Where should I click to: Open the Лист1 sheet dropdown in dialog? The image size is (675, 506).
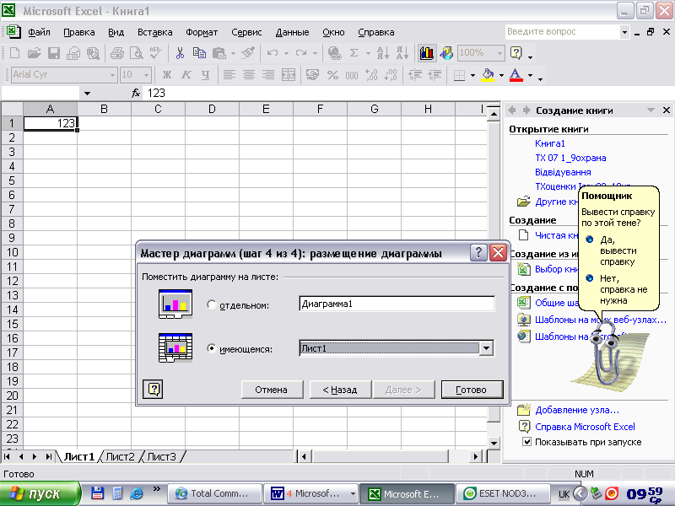tap(487, 348)
